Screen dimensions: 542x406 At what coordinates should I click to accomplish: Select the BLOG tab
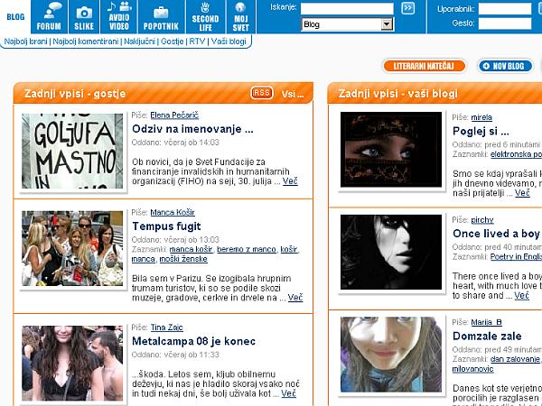pos(15,16)
